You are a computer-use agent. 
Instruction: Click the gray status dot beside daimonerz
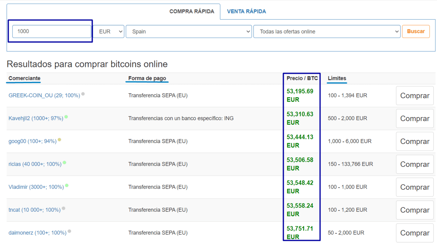[x=69, y=231]
